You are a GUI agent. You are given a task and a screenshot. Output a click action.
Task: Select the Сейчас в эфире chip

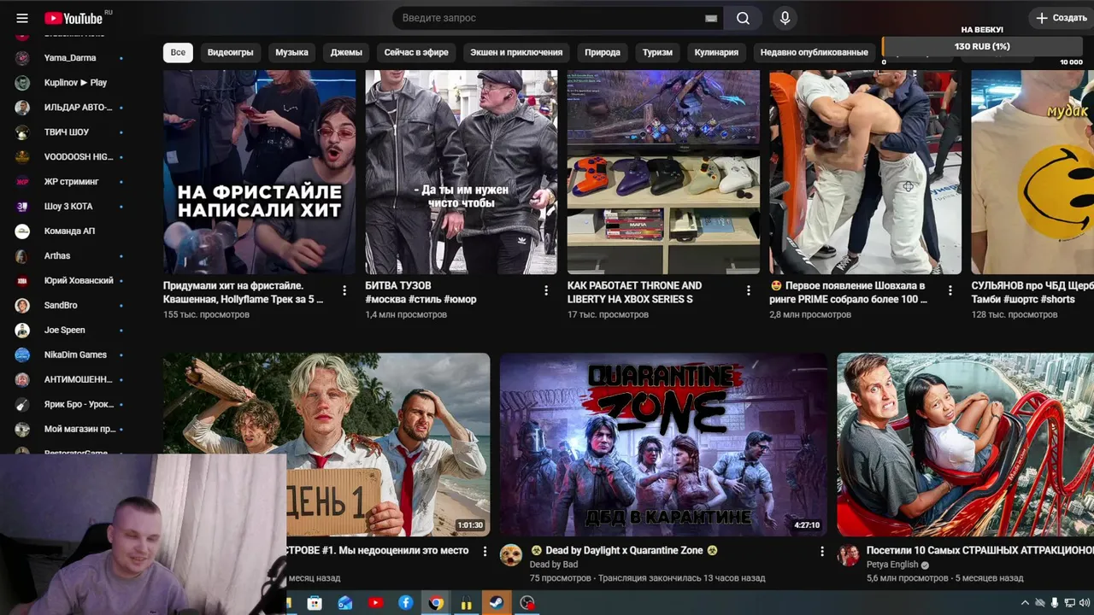click(416, 52)
